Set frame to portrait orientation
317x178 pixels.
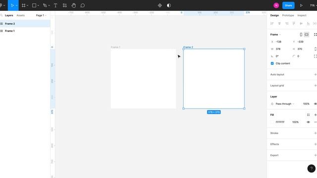point(301,35)
